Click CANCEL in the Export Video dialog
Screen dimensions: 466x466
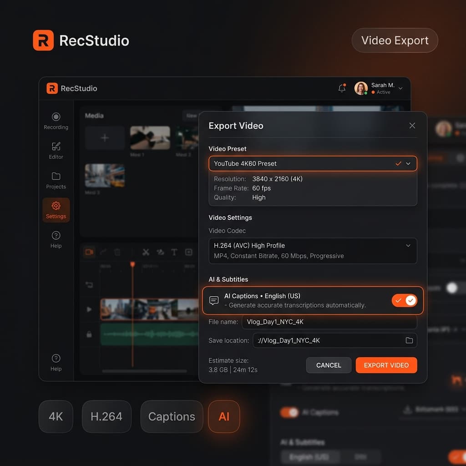pyautogui.click(x=329, y=365)
